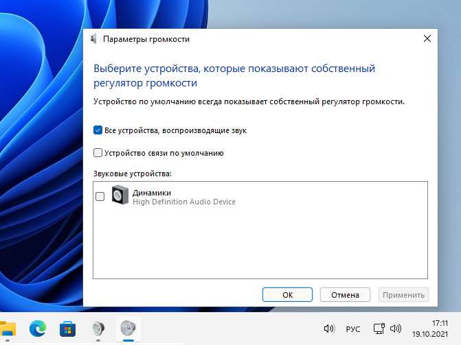
Task: Click the first tray volume icon before РУС
Action: [329, 329]
